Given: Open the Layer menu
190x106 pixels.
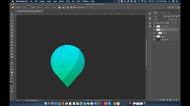Looking at the screenshot, I should (49, 1).
